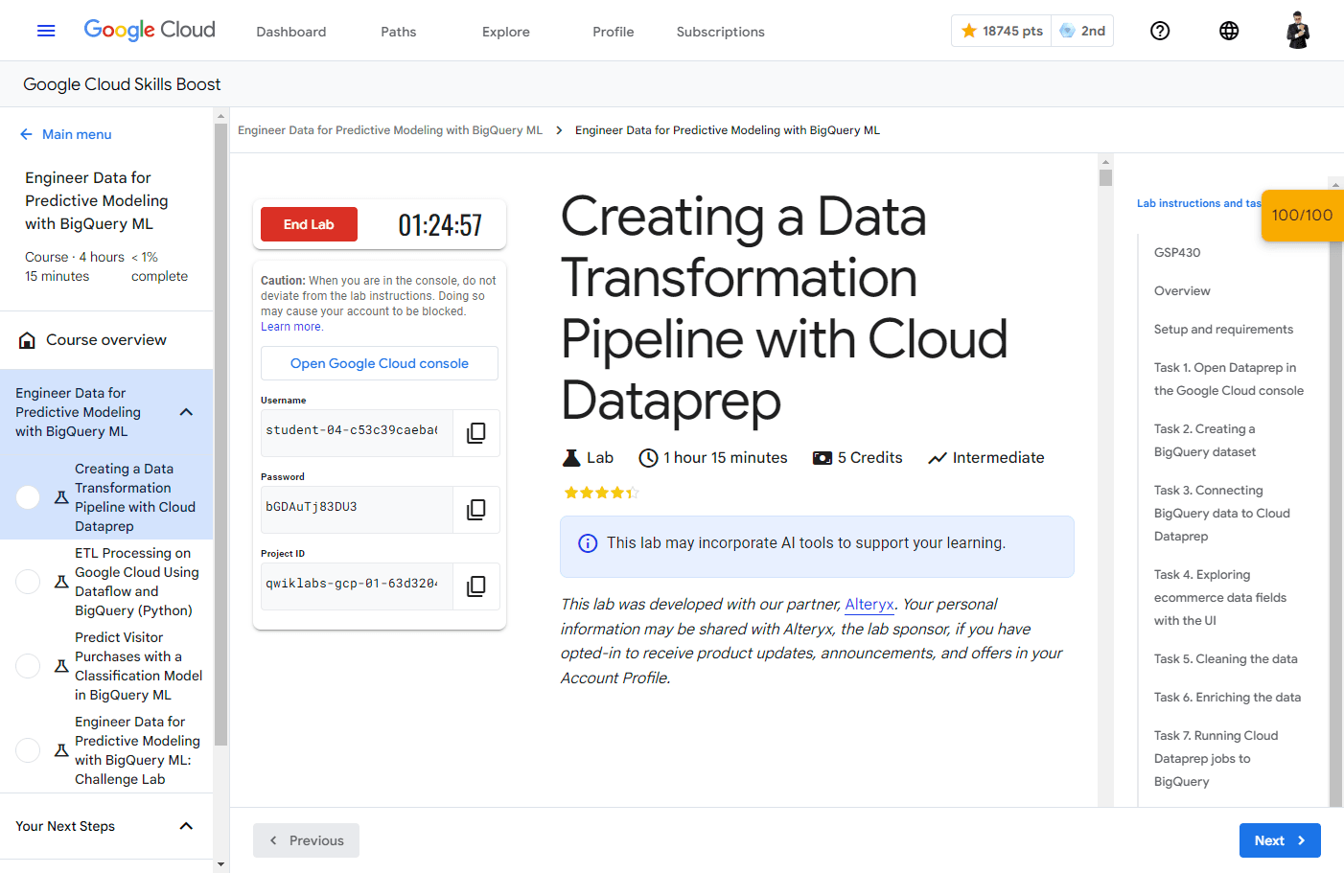Copy the Username value

coord(475,432)
